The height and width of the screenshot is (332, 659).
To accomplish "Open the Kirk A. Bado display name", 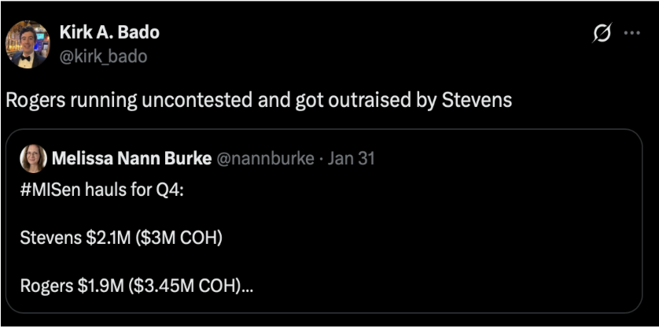I will (109, 34).
